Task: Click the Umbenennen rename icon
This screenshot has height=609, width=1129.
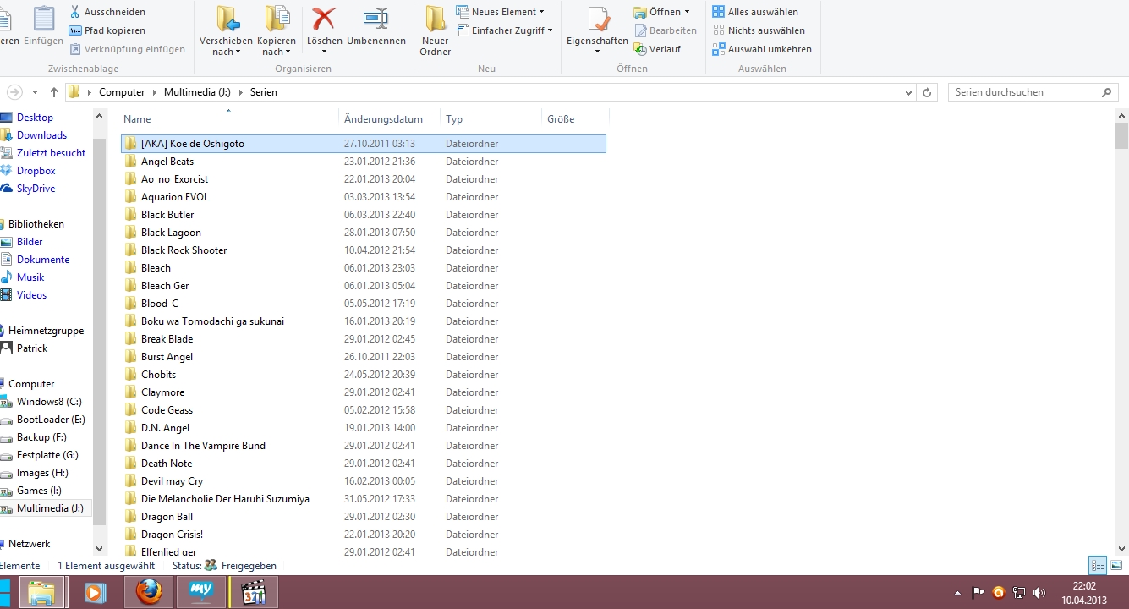Action: [x=375, y=19]
